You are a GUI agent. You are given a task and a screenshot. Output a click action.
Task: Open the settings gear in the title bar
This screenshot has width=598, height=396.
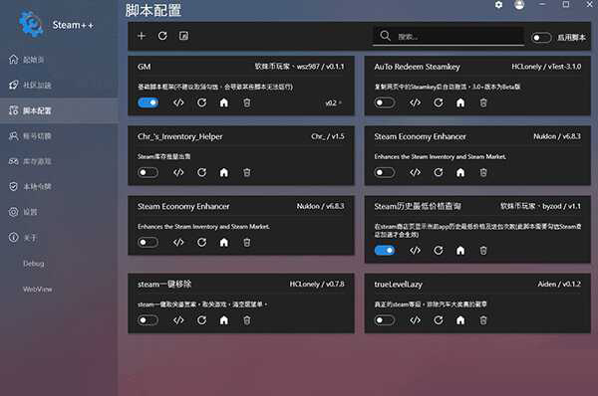coord(498,5)
